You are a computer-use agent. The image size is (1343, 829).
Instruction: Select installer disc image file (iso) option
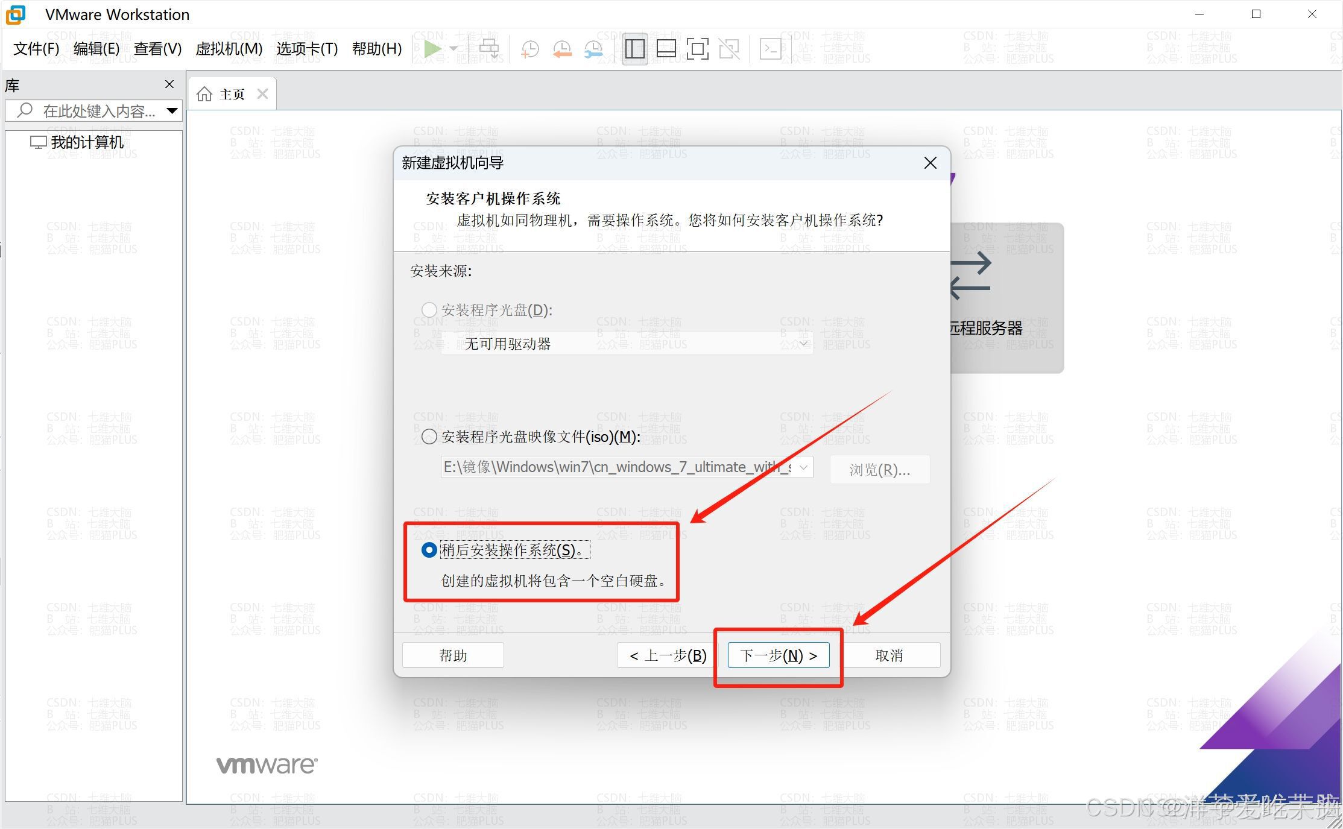point(429,437)
